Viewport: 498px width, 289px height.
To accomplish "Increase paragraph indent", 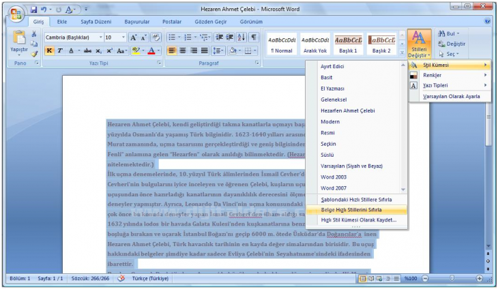I will point(230,37).
